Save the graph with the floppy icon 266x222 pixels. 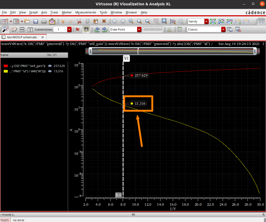(35, 21)
